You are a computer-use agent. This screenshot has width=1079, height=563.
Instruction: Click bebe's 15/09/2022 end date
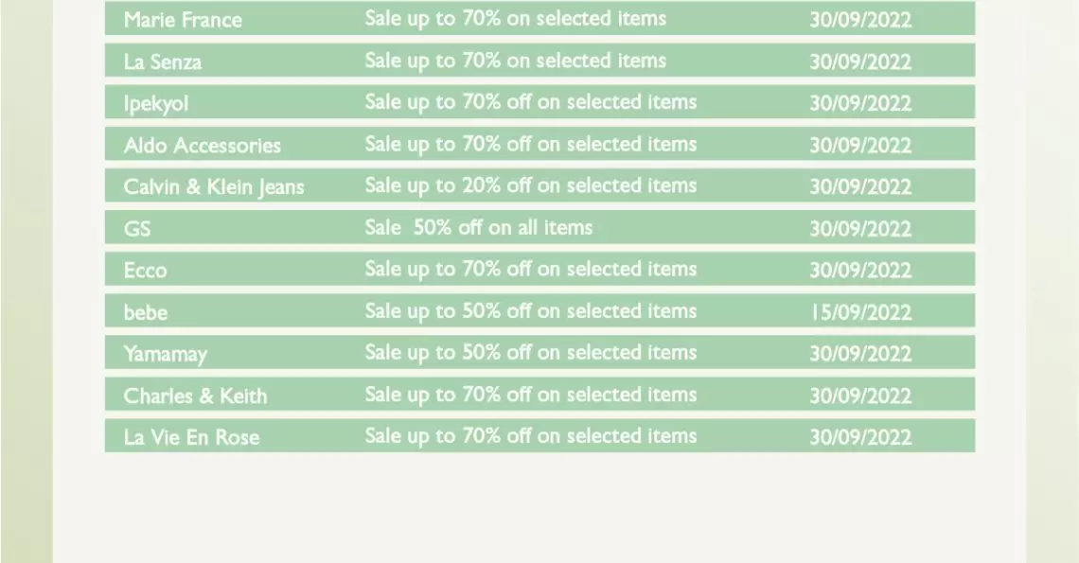click(860, 312)
